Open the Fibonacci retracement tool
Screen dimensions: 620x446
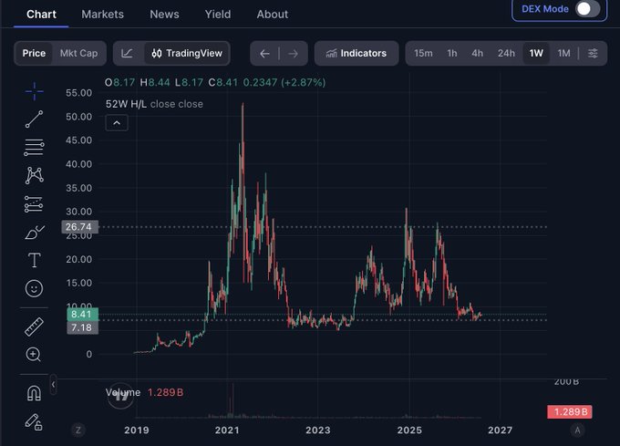point(34,148)
